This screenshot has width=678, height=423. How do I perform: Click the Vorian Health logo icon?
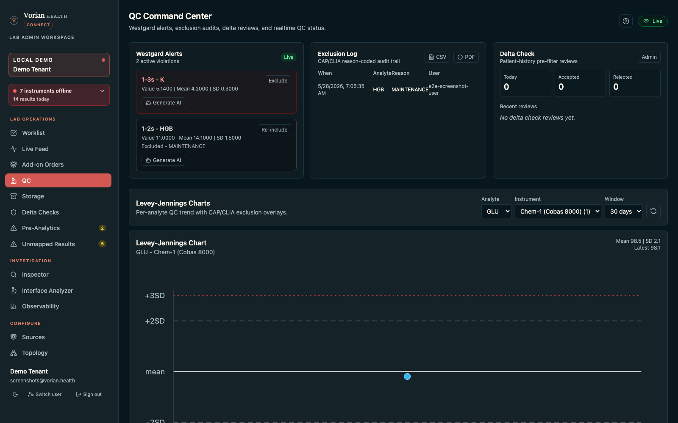[14, 20]
